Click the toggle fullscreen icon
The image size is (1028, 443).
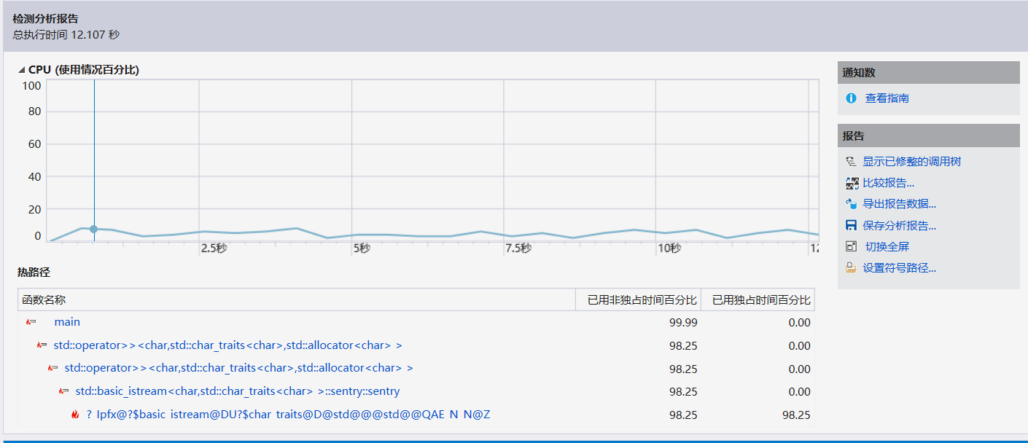tap(851, 247)
